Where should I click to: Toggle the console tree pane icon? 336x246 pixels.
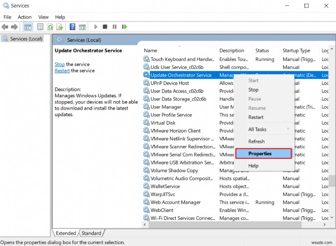click(27, 26)
